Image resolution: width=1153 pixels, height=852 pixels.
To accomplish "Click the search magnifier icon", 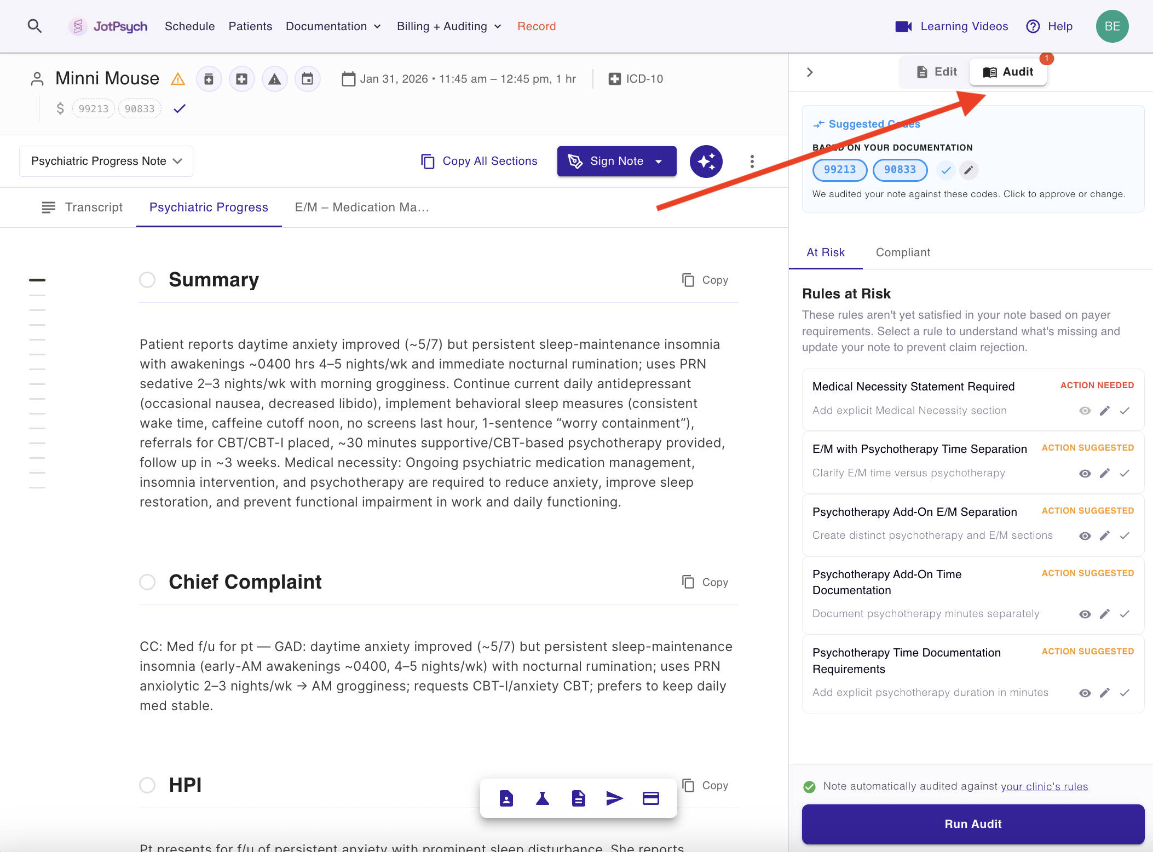I will coord(34,26).
